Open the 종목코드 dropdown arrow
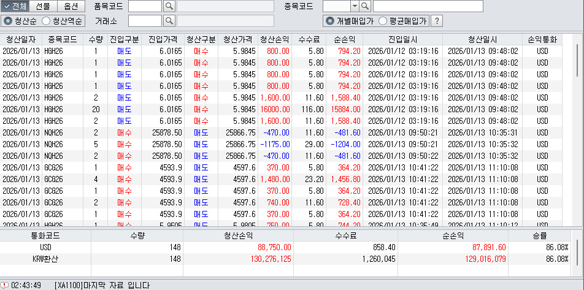Viewport: 584px width, 290px height. pos(355,6)
